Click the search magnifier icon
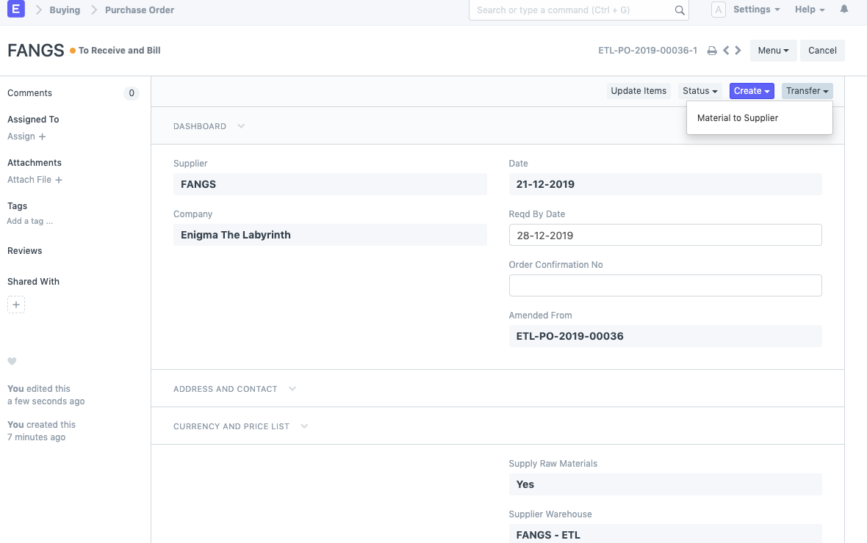867x543 pixels. pyautogui.click(x=680, y=11)
